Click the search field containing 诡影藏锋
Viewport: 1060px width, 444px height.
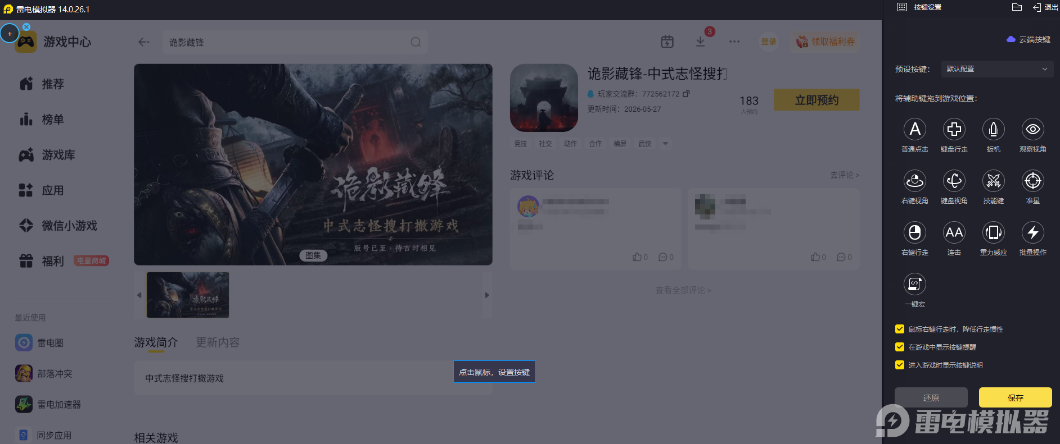pyautogui.click(x=295, y=42)
